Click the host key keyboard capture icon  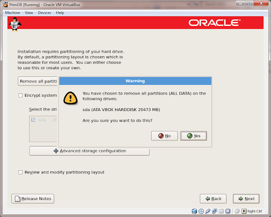pyautogui.click(x=244, y=211)
